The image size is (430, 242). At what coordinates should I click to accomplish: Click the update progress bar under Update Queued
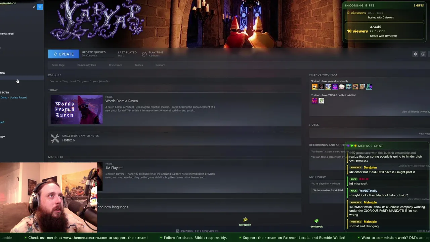[x=97, y=57]
